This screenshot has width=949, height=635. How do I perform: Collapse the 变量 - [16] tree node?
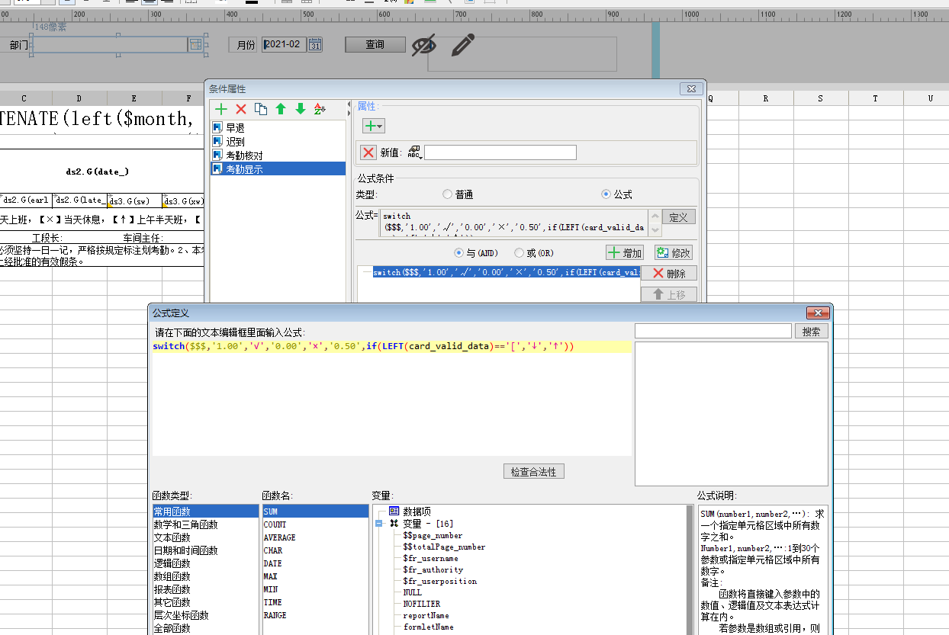[x=379, y=524]
